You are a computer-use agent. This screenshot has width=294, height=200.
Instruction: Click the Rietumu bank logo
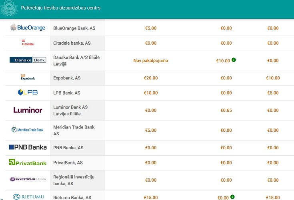[x=28, y=197]
